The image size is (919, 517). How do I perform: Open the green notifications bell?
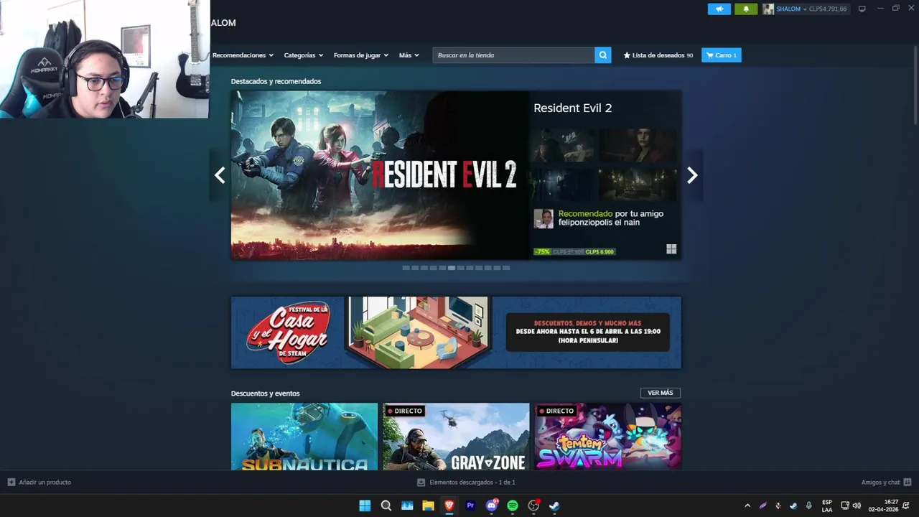point(746,9)
